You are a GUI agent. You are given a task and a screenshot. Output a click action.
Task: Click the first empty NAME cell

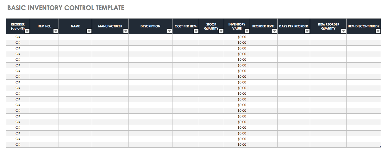(75, 37)
